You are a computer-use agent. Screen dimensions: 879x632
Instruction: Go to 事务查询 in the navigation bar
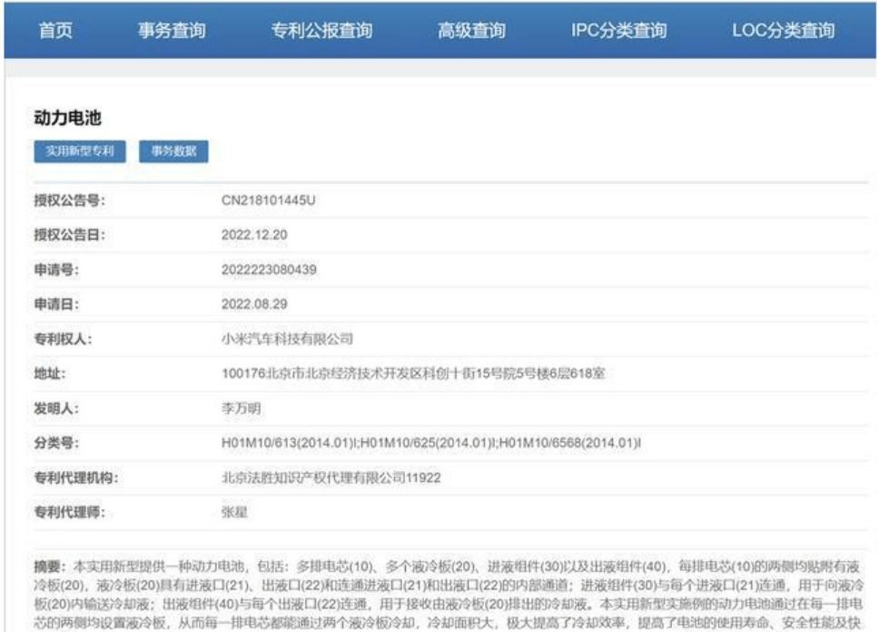[172, 30]
